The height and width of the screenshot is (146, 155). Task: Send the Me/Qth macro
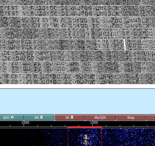coord(100,117)
